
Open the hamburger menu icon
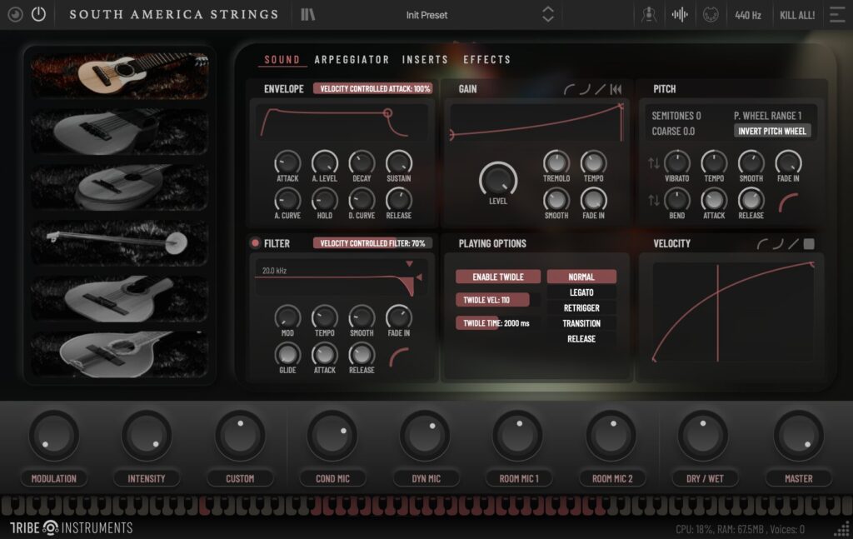tap(837, 15)
